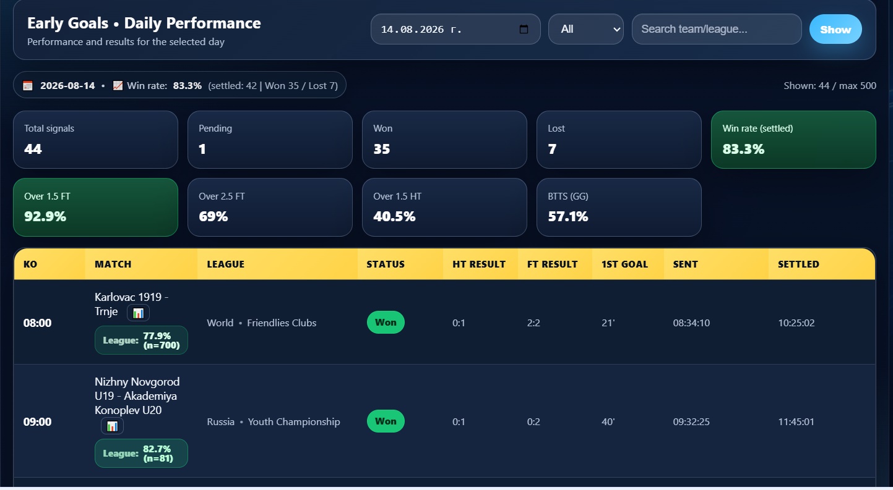
Task: Click match name Nizhny Novgorod U19 - Akademiya Konoplev U20
Action: click(x=137, y=395)
